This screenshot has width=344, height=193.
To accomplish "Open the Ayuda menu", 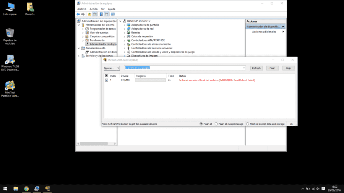I will [x=112, y=9].
